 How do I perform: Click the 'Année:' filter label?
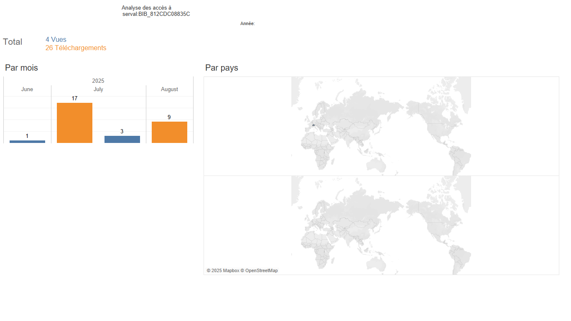pyautogui.click(x=247, y=24)
